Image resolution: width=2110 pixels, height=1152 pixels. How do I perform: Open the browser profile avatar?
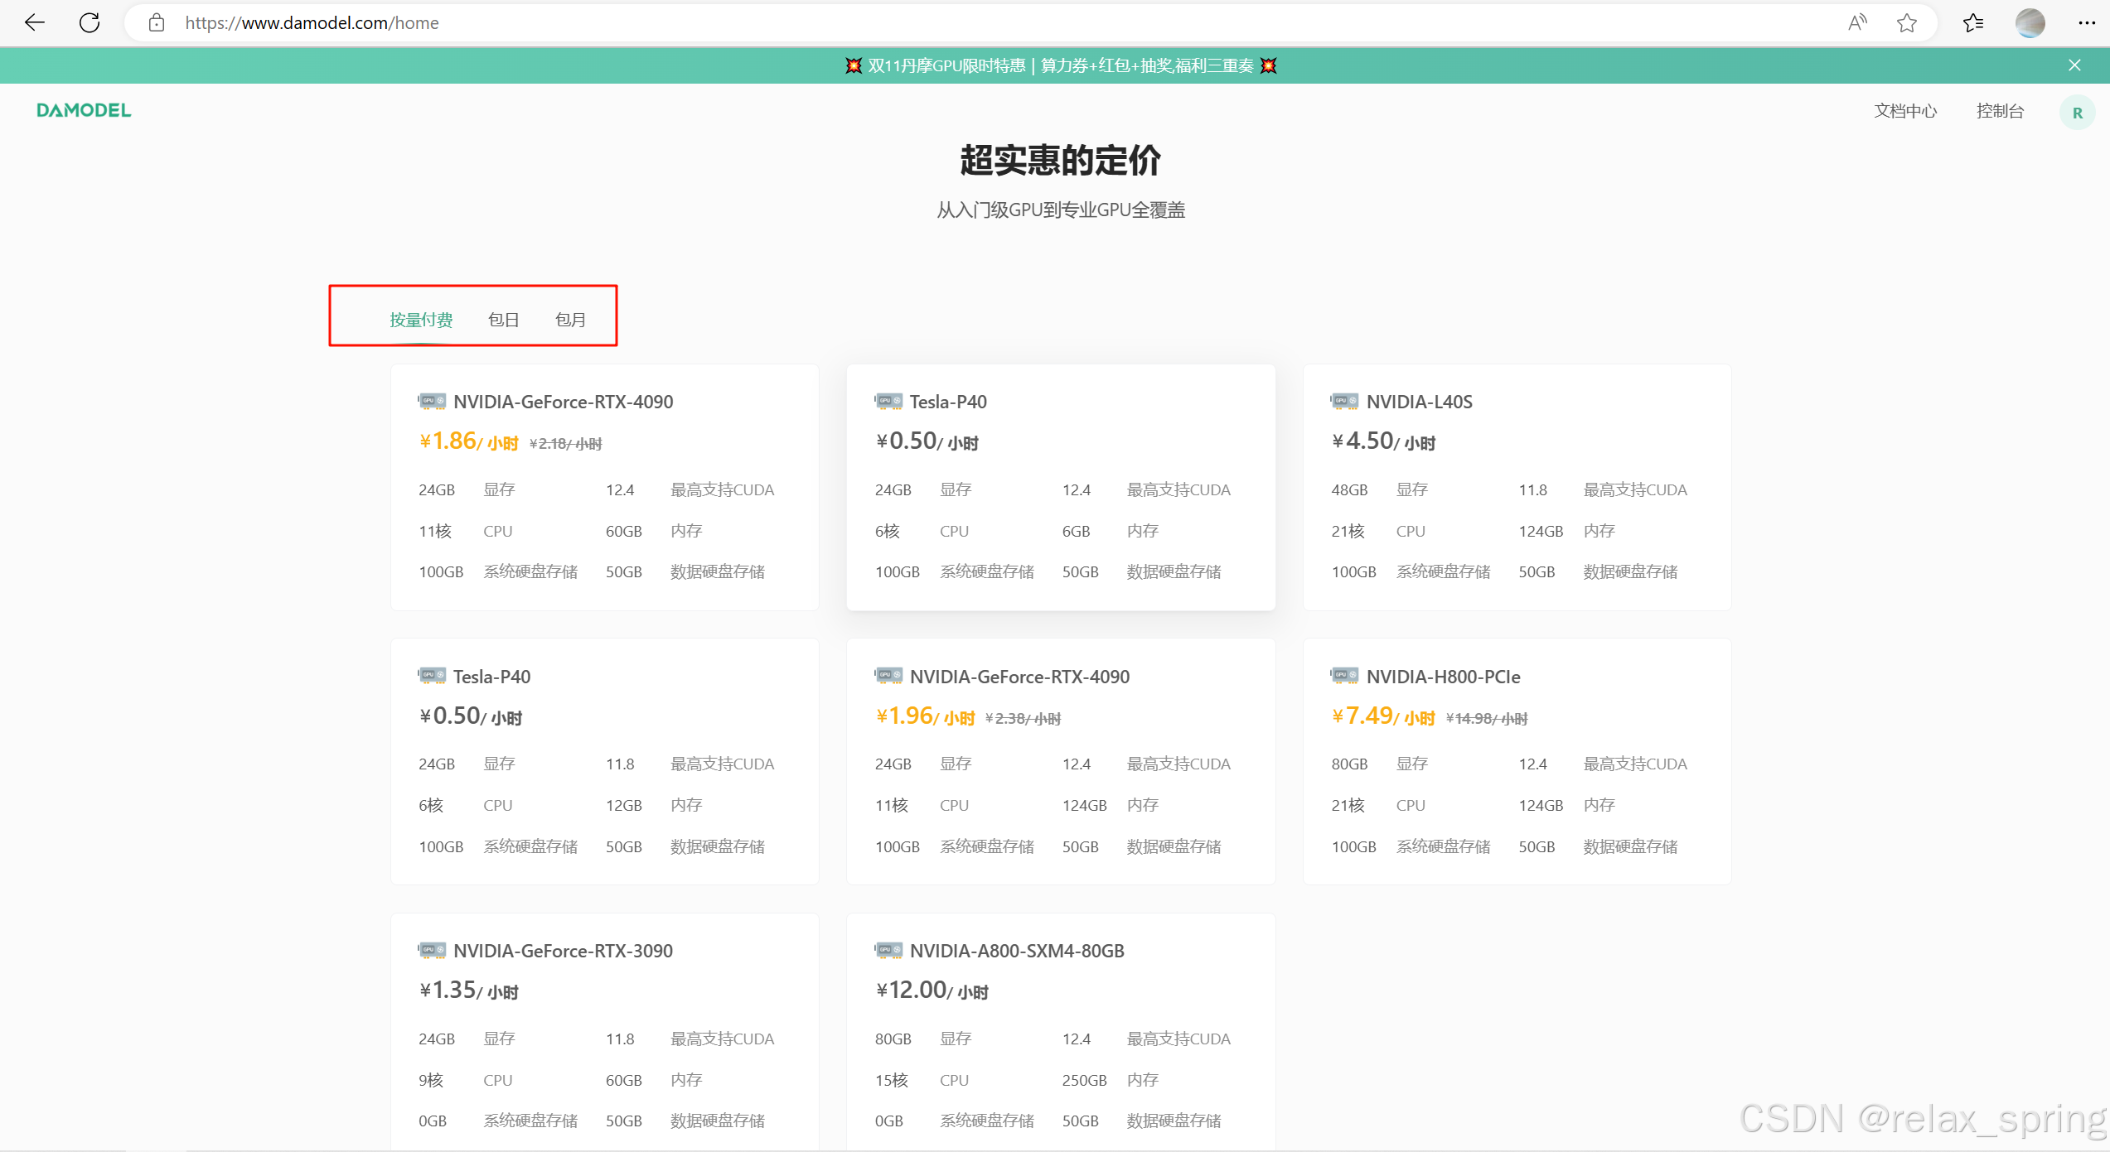tap(2030, 22)
